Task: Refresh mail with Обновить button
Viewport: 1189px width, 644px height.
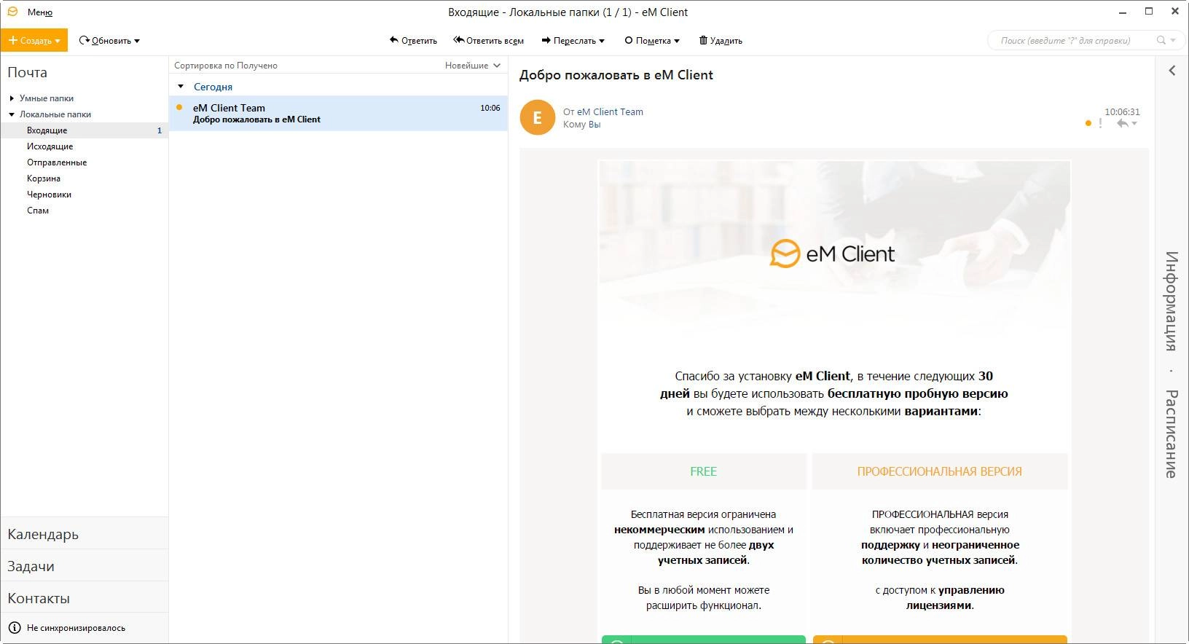Action: [105, 41]
